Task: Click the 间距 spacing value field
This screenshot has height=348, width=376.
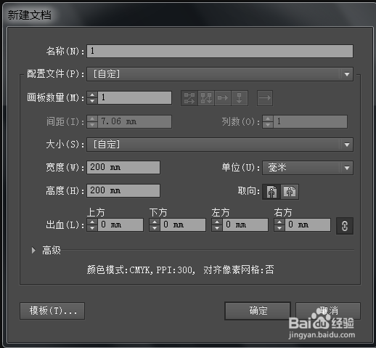Action: coord(134,121)
